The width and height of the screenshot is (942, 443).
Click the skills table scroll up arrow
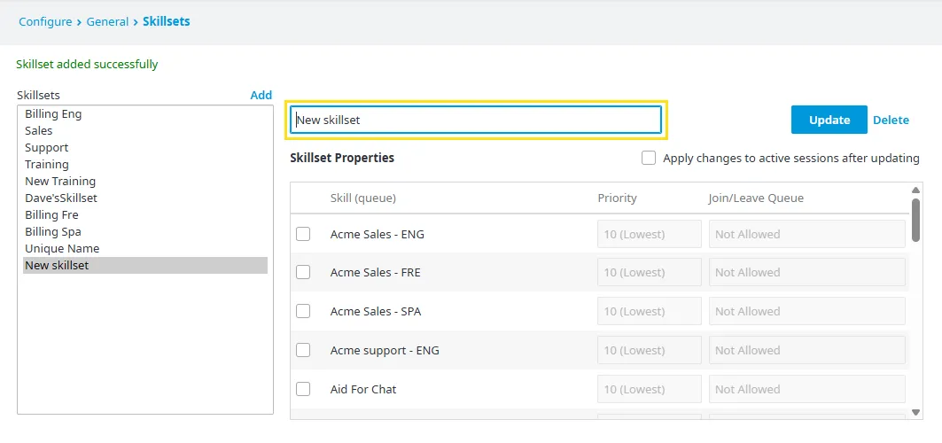pos(916,190)
